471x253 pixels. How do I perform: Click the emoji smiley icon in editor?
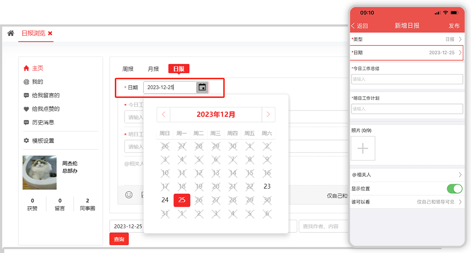click(129, 195)
